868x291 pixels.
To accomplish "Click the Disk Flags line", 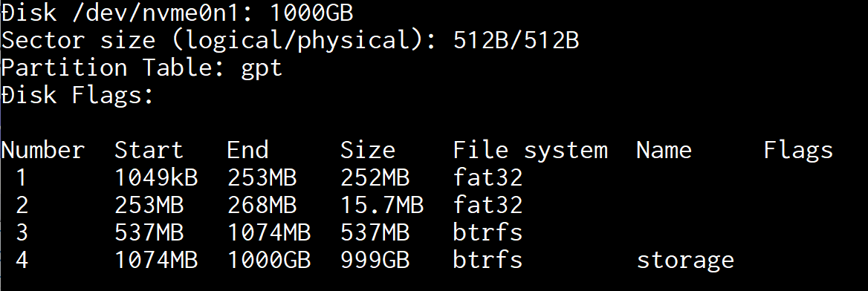I will coord(77,95).
